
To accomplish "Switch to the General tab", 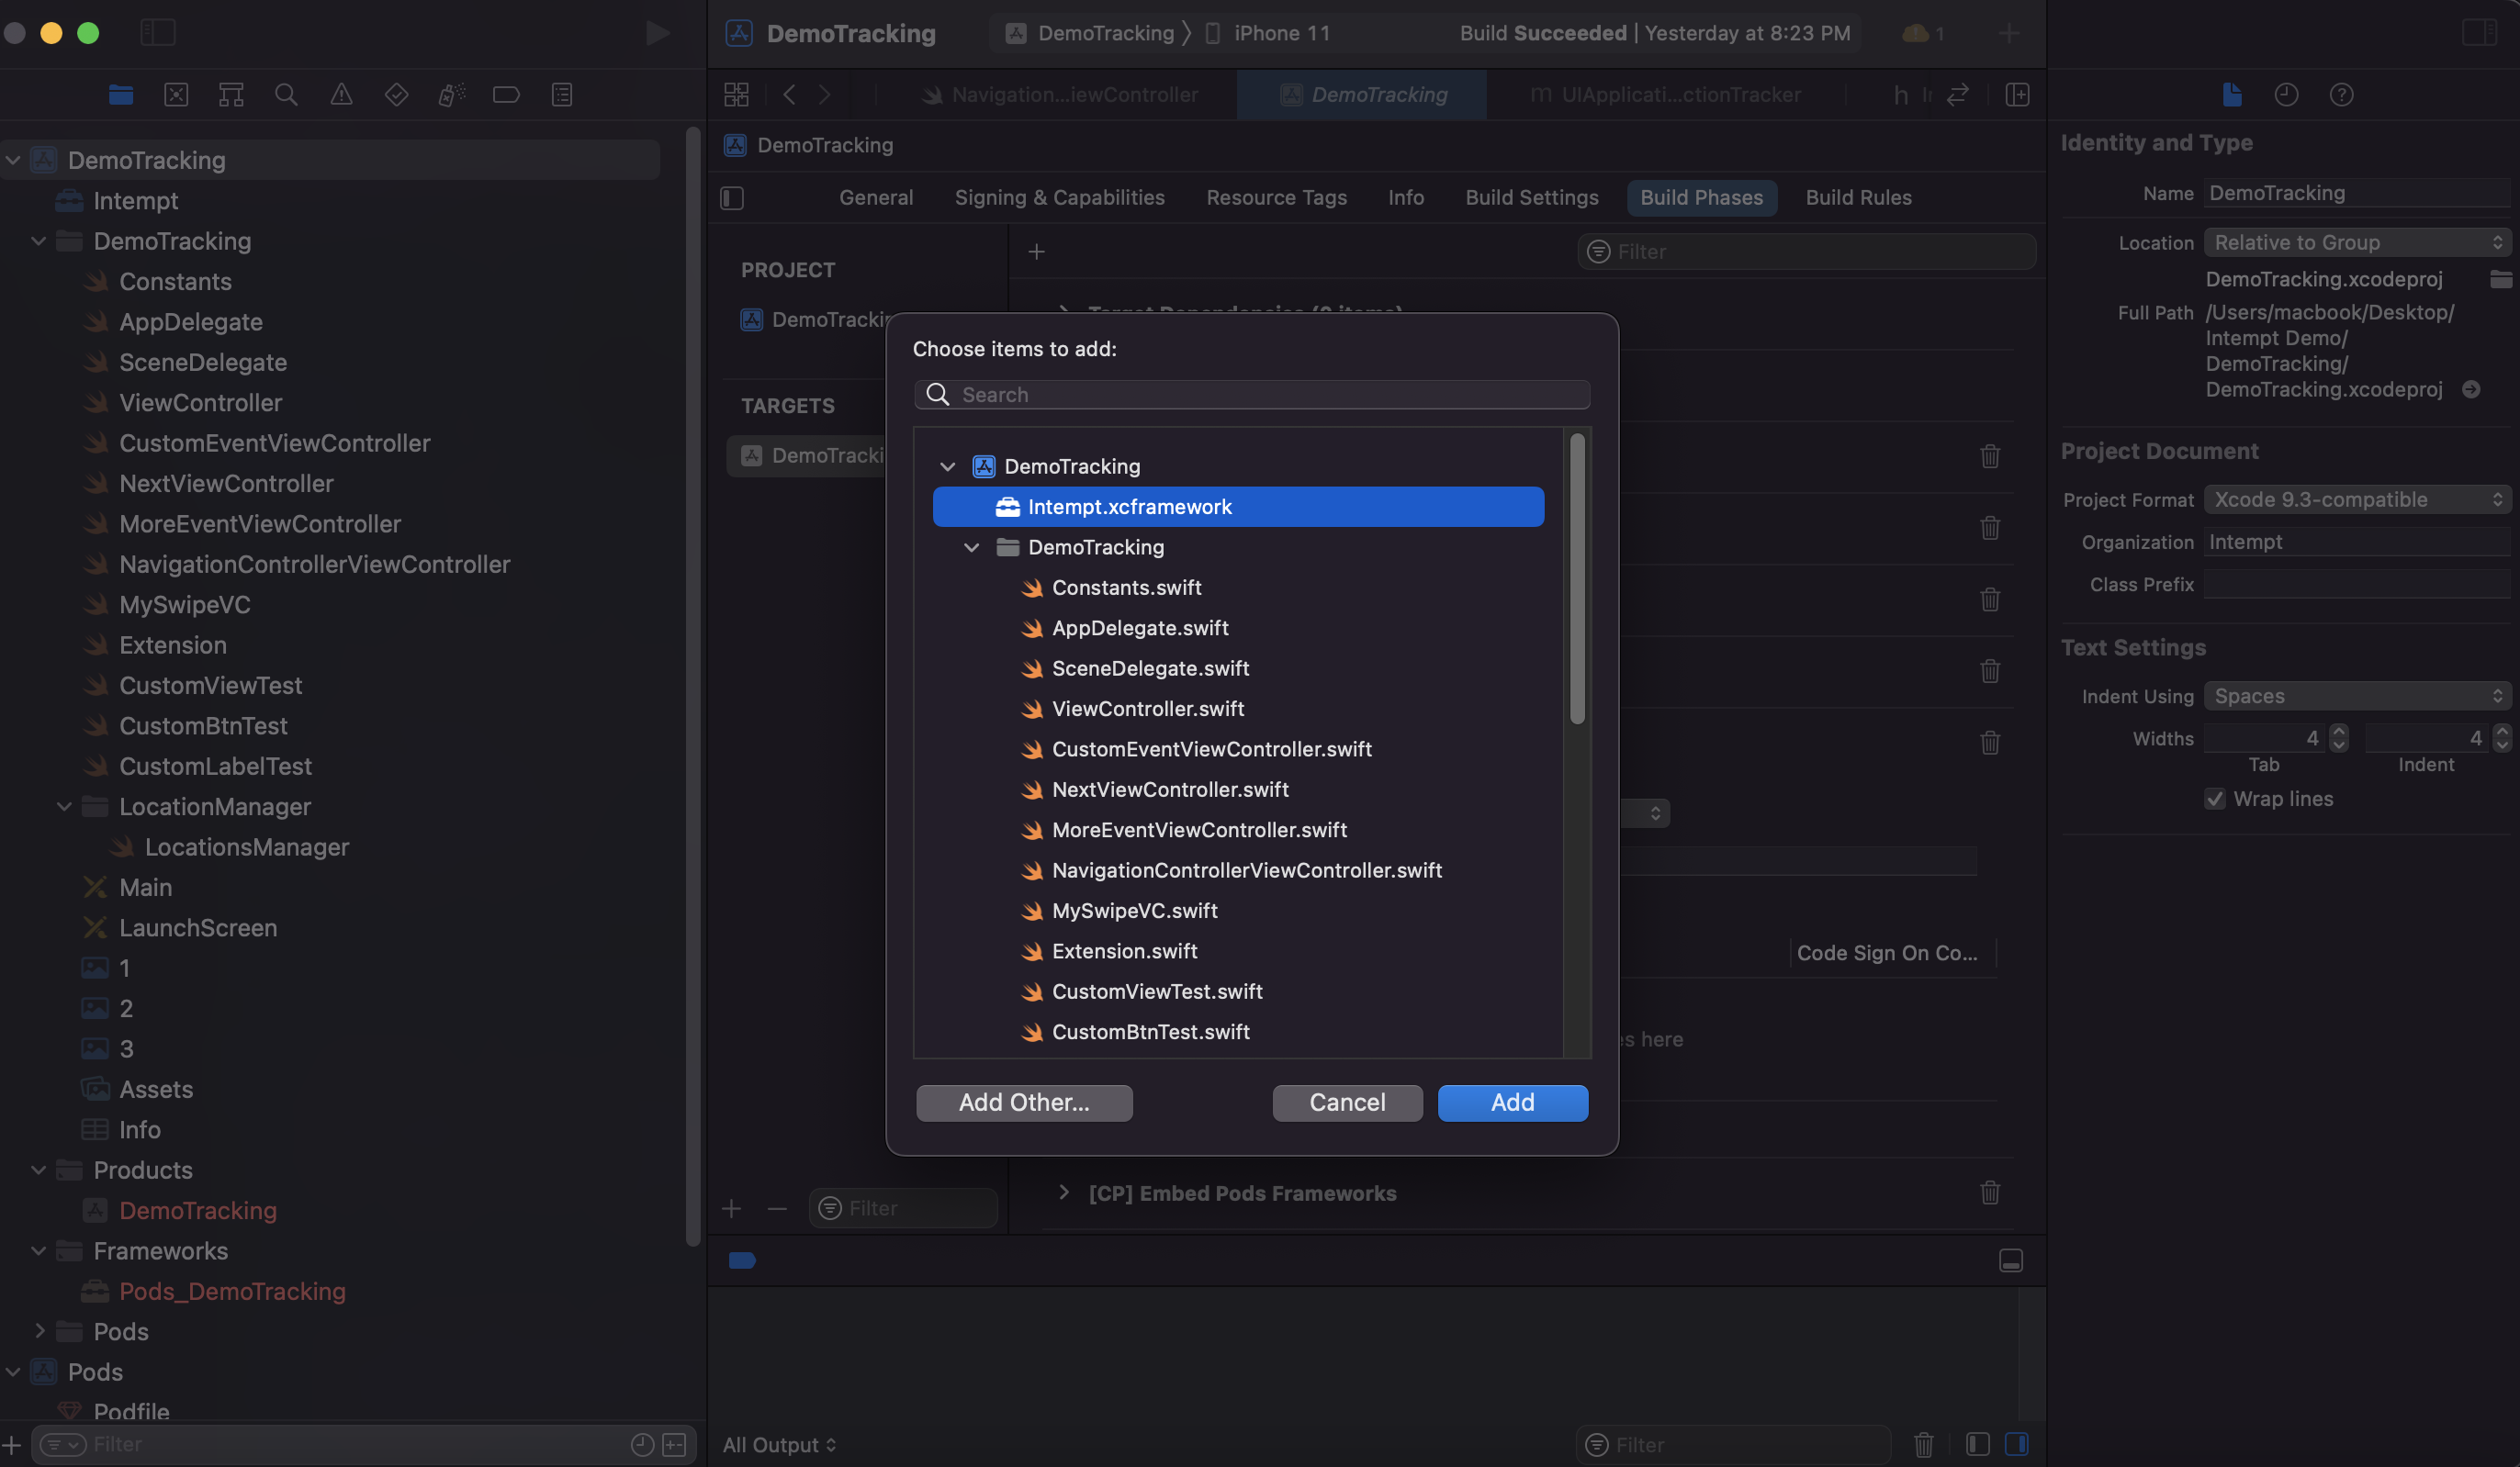I will pyautogui.click(x=876, y=198).
